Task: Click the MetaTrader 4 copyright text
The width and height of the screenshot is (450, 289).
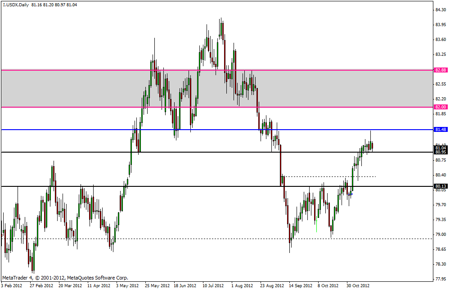Action: 65,278
